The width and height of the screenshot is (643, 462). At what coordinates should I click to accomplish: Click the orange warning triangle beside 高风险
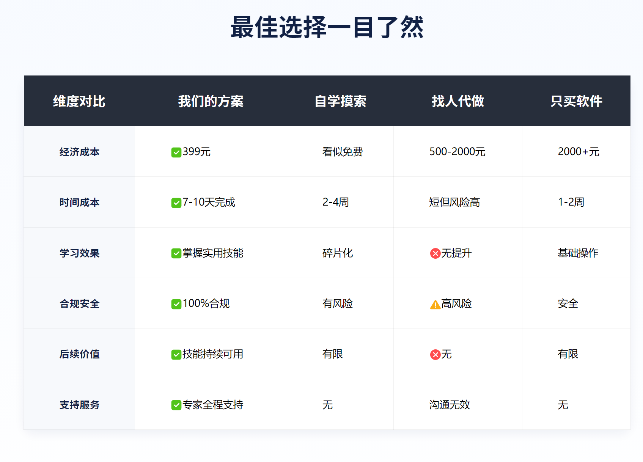click(x=435, y=305)
